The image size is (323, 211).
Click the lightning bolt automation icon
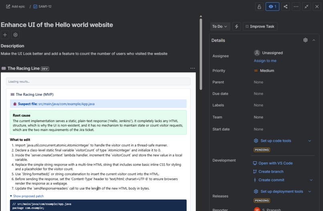point(236,26)
